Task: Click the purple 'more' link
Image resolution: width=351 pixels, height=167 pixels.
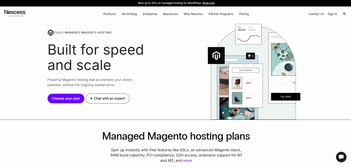Action: (x=187, y=160)
